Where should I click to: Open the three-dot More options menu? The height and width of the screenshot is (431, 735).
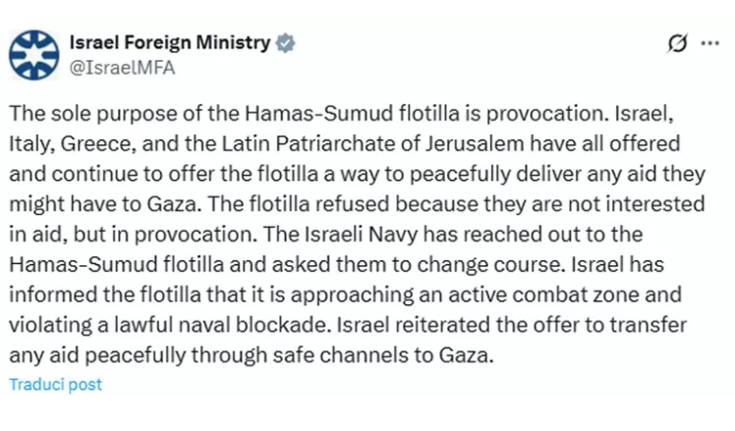(709, 44)
